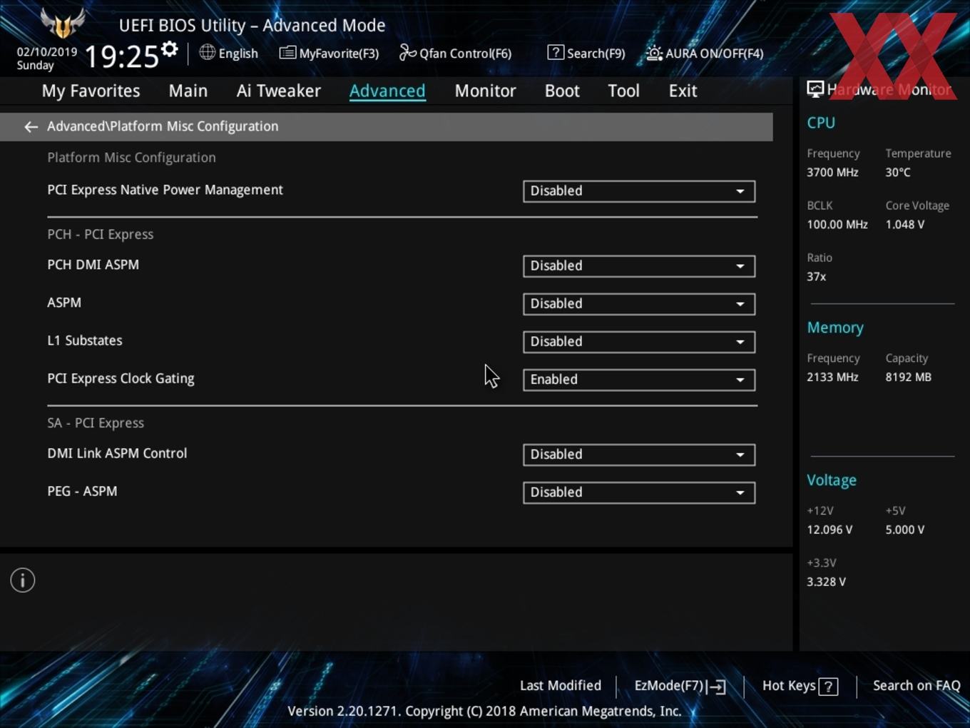Switch to the Main tab
The width and height of the screenshot is (970, 728).
188,91
